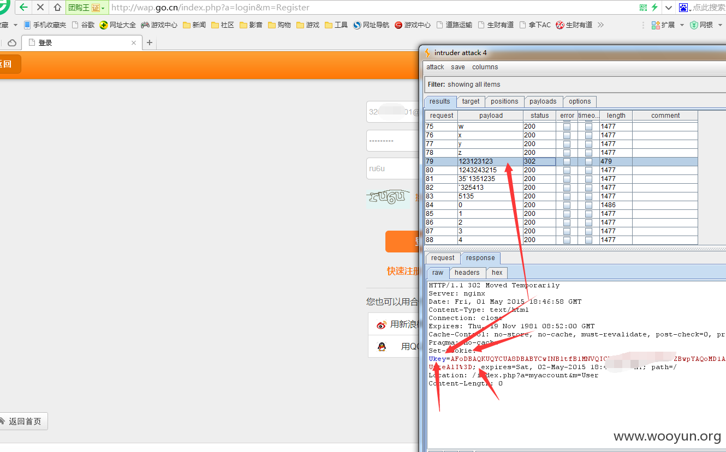This screenshot has height=452, width=726.
Task: Open the 影音 bookmarks folder
Action: pyautogui.click(x=251, y=25)
